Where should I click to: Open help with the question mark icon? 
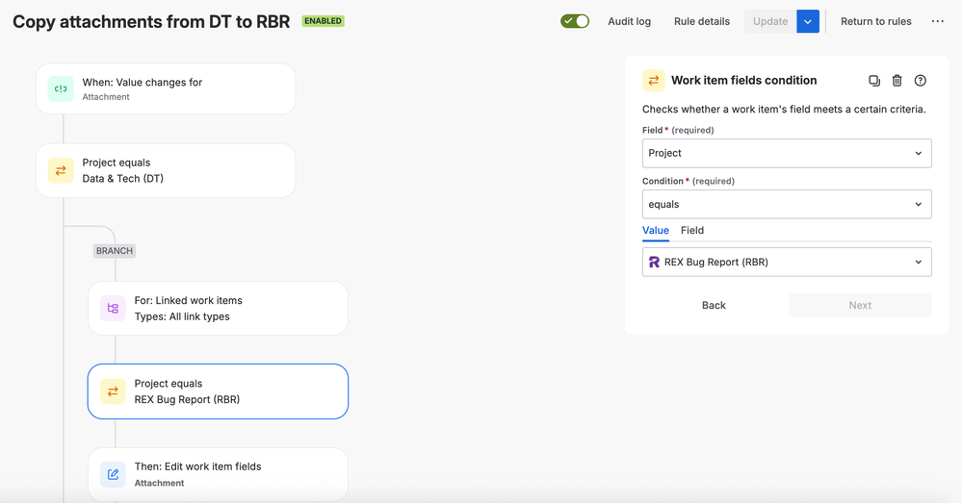pyautogui.click(x=921, y=80)
